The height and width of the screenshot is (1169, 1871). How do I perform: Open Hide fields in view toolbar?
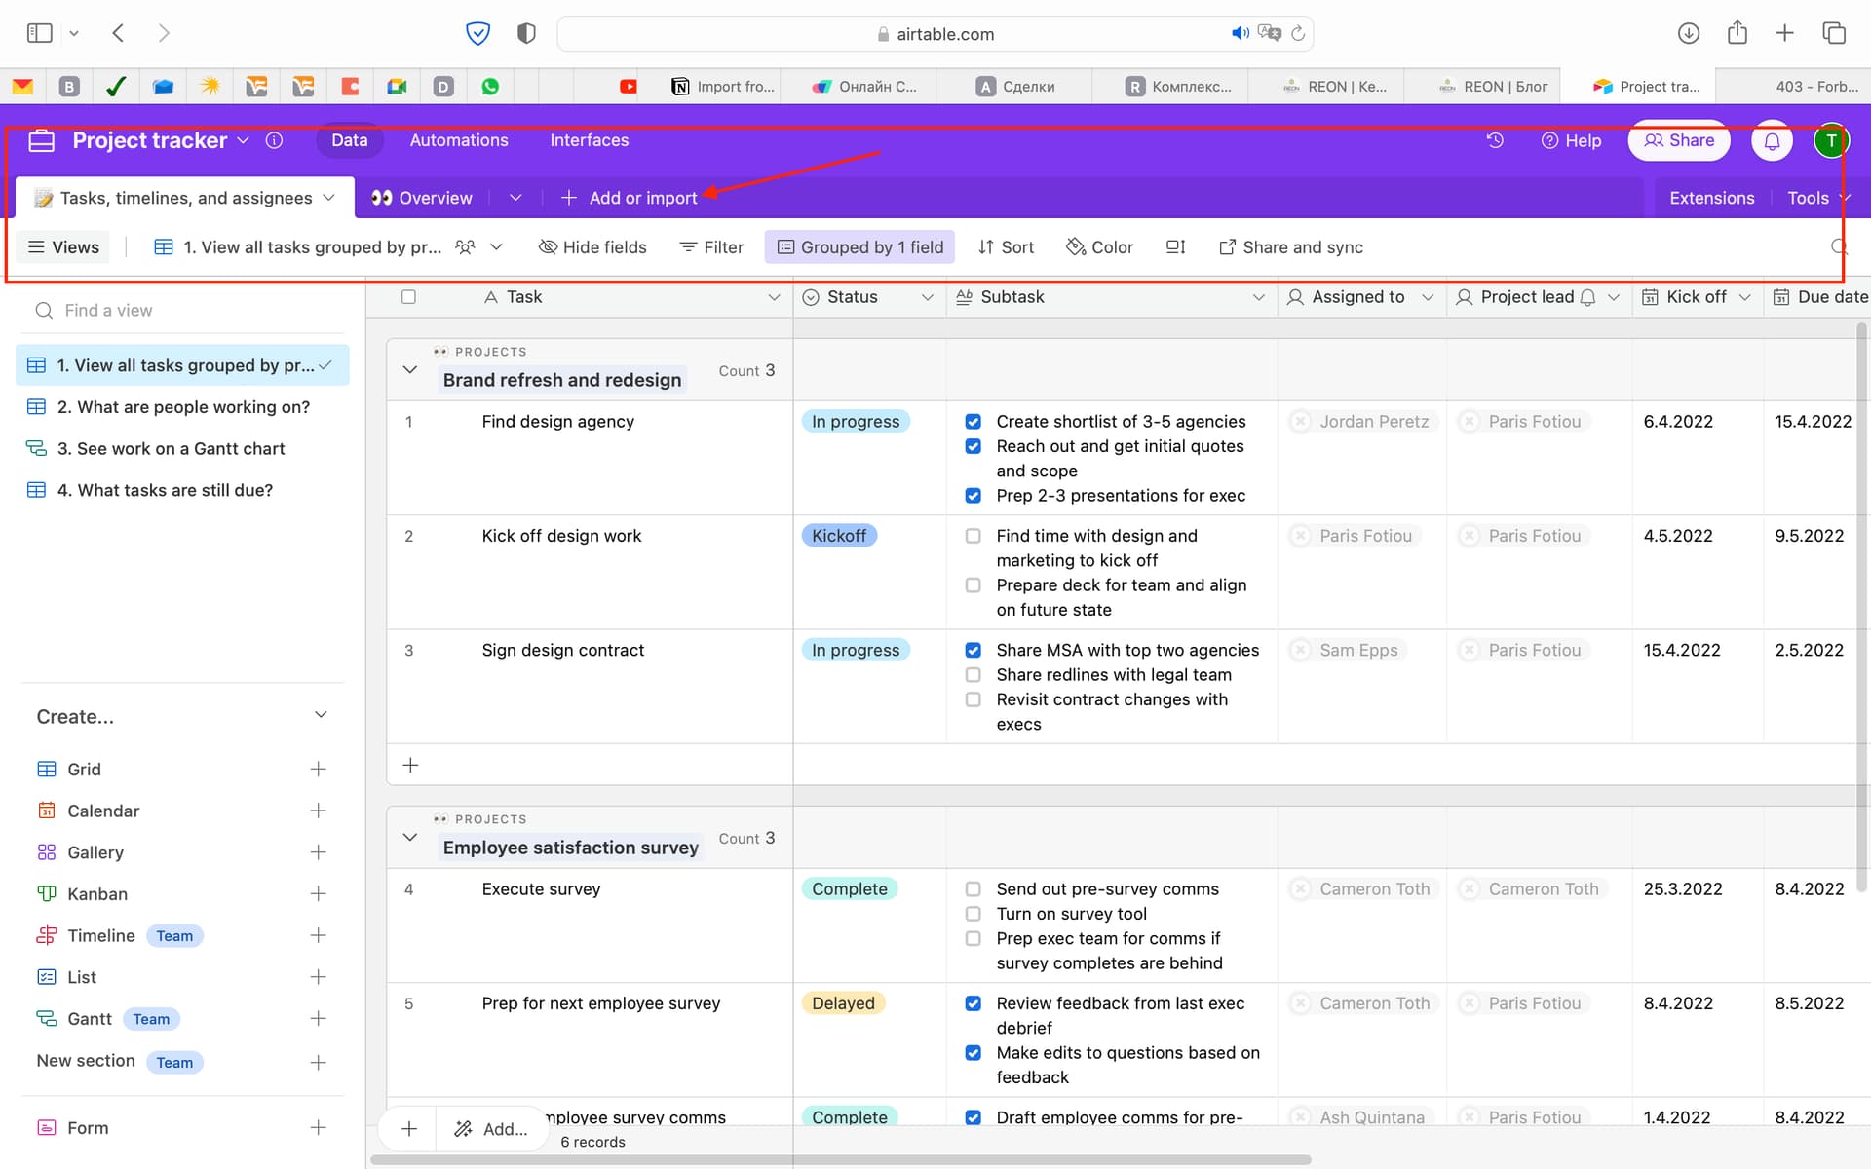point(592,247)
